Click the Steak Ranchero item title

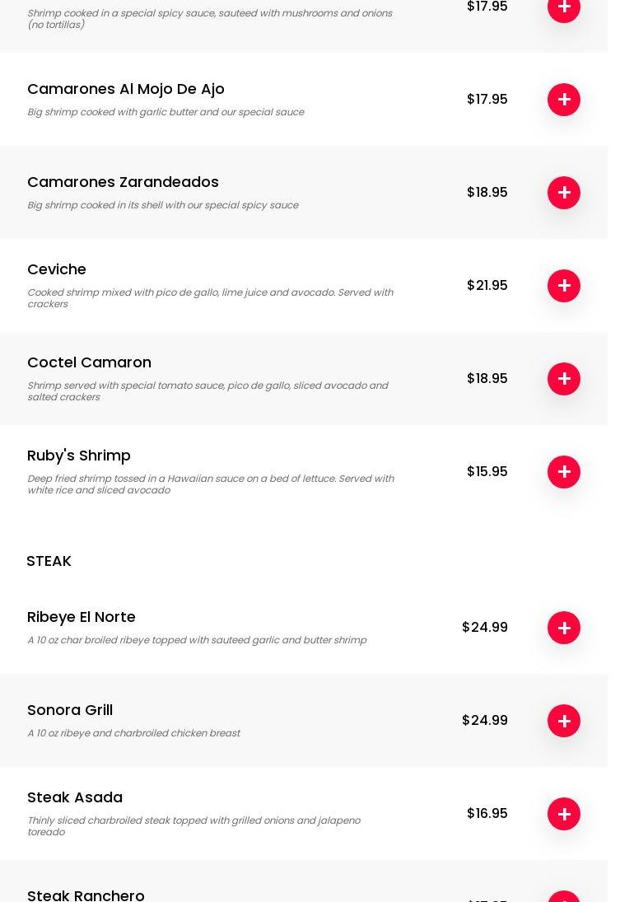coord(86,895)
